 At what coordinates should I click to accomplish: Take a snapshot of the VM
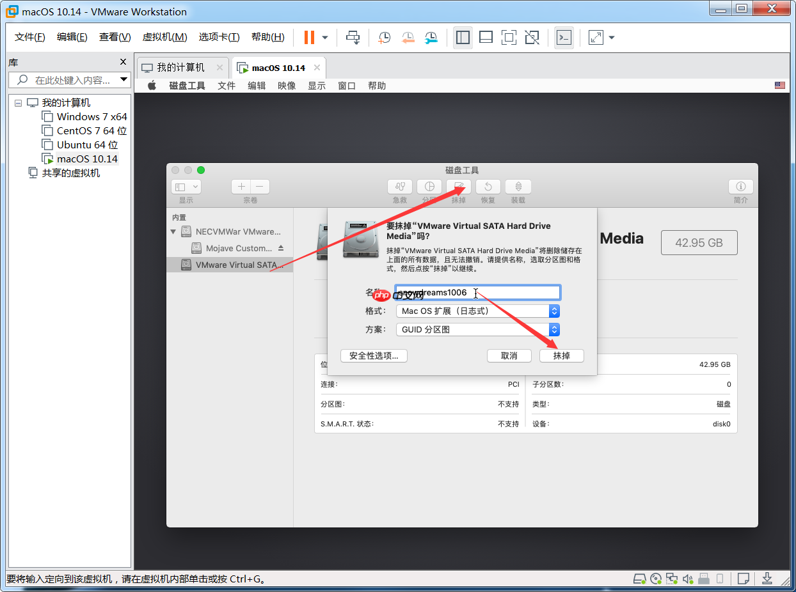click(385, 37)
